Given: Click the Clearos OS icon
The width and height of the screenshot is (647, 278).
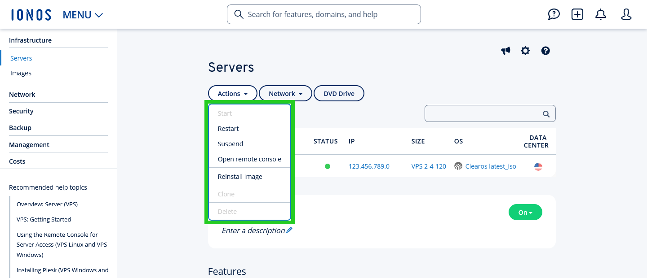Looking at the screenshot, I should (458, 166).
